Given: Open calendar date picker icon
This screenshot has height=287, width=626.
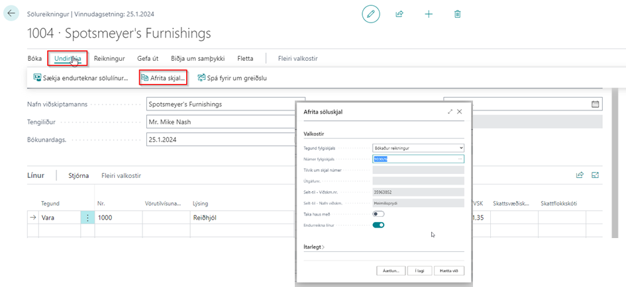Looking at the screenshot, I should tap(595, 104).
